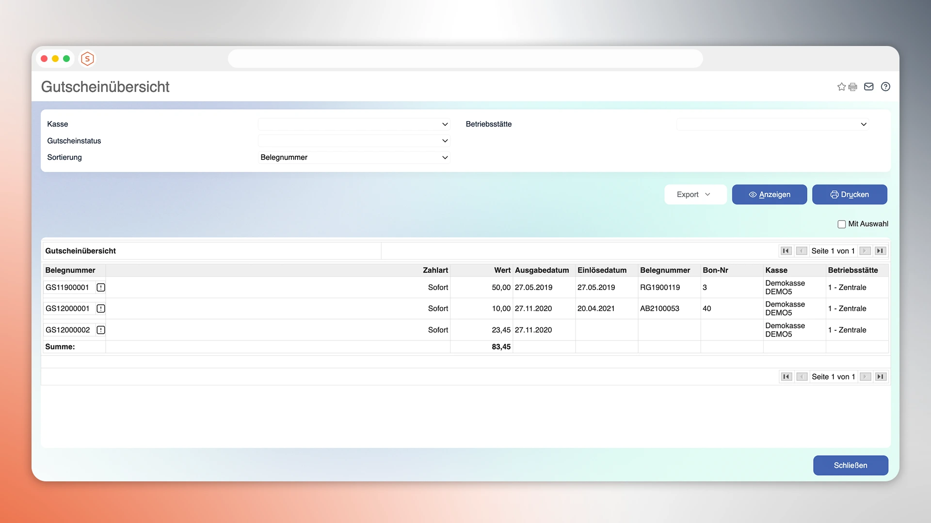Open the help question mark icon
The height and width of the screenshot is (523, 931).
885,87
